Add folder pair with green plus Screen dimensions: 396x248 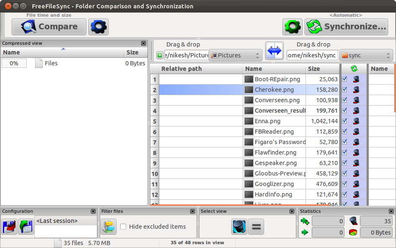[160, 55]
